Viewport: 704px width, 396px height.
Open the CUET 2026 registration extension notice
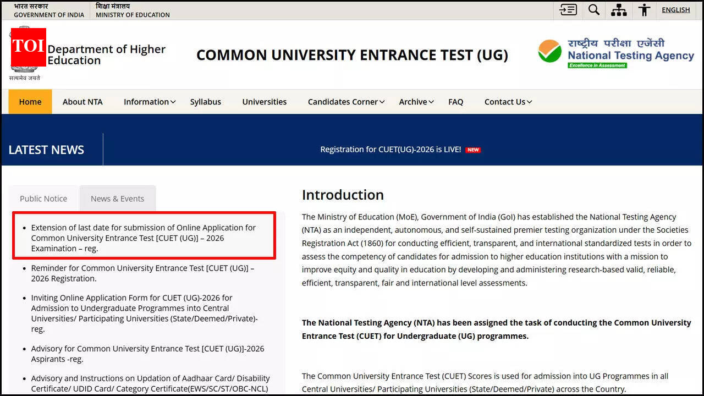tap(143, 238)
